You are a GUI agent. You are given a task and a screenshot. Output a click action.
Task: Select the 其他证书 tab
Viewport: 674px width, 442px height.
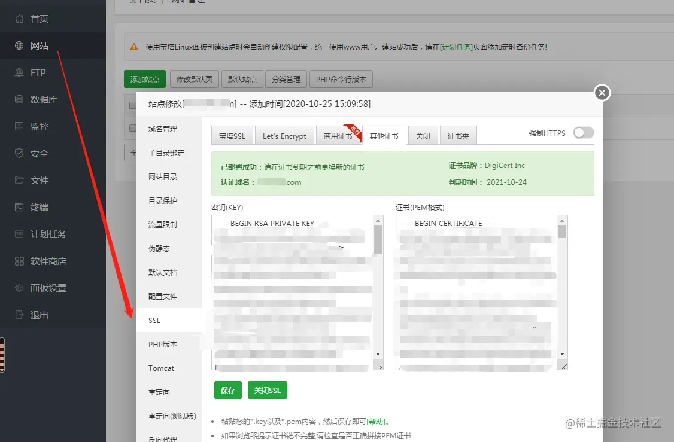click(384, 136)
